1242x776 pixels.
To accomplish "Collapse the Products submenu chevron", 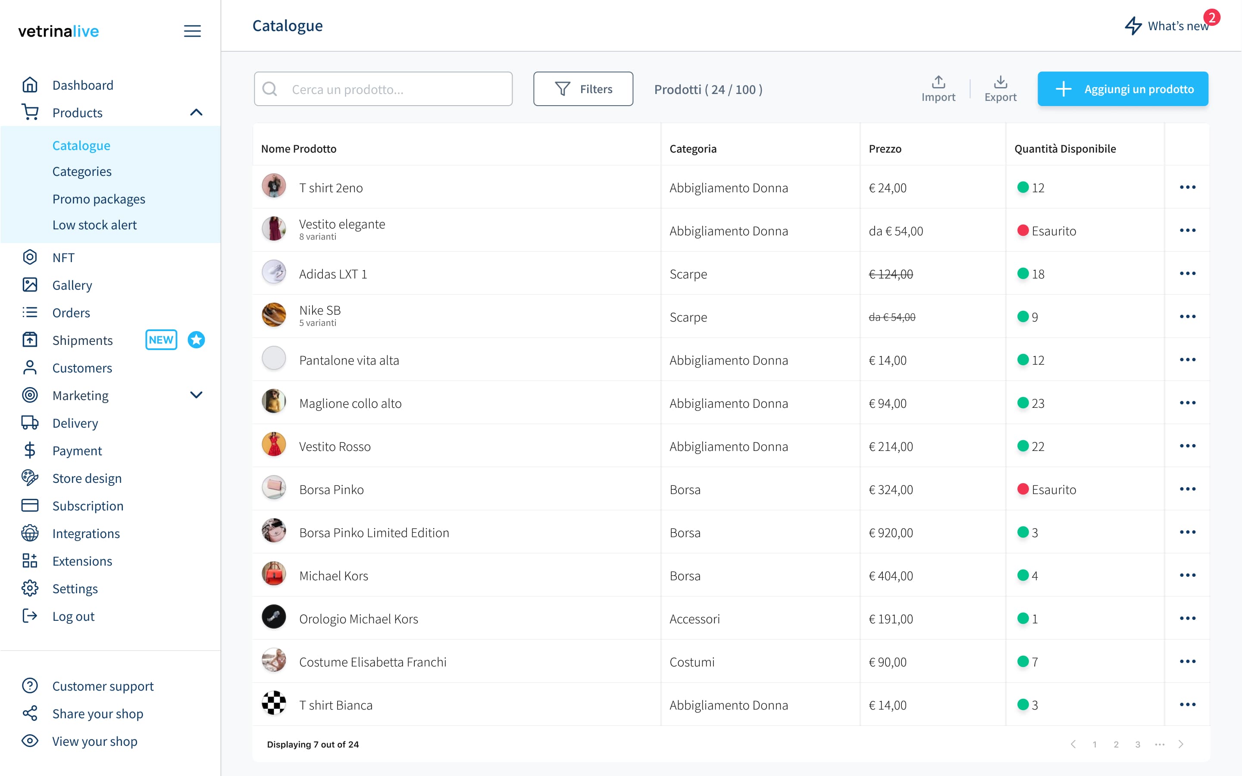I will pos(196,113).
